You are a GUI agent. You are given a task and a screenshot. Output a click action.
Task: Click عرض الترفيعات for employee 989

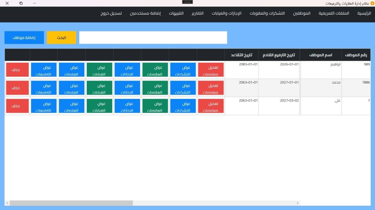(x=44, y=70)
